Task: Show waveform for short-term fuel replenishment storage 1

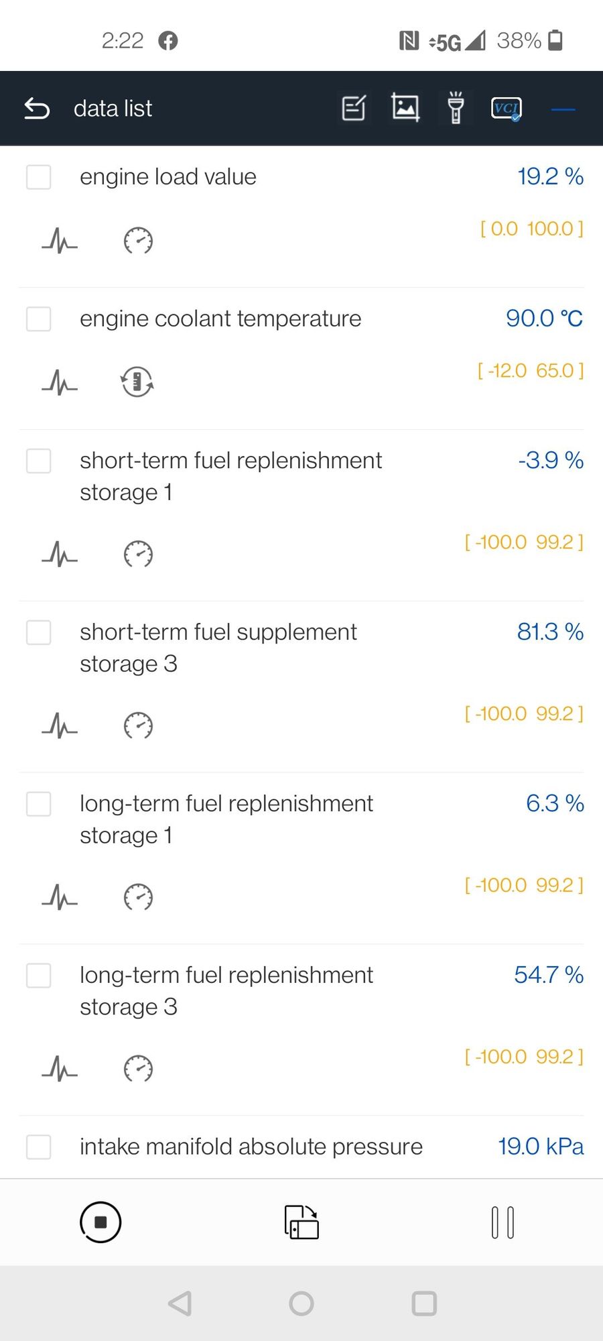Action: (60, 554)
